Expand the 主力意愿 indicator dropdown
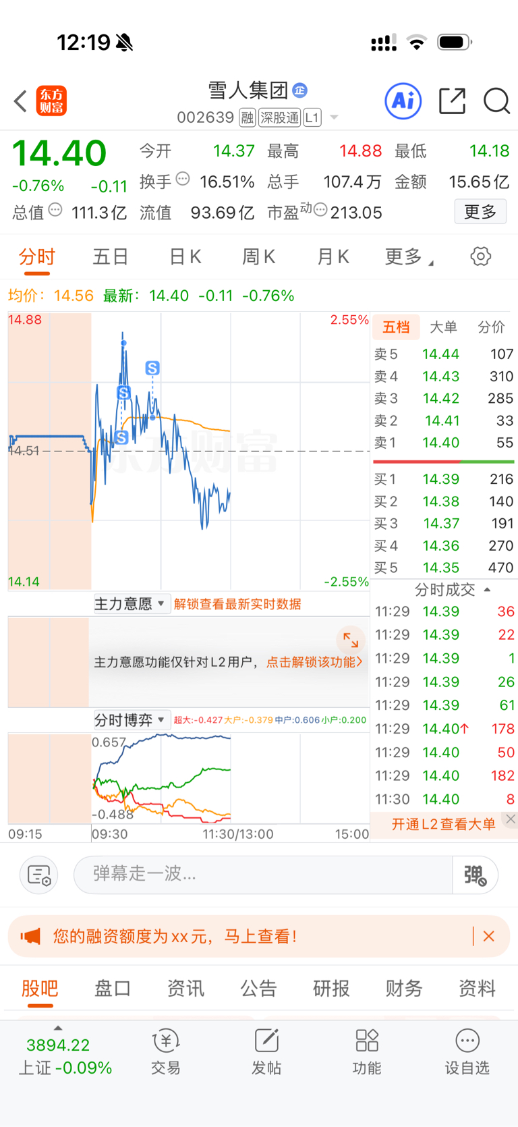518x1127 pixels. 130,603
